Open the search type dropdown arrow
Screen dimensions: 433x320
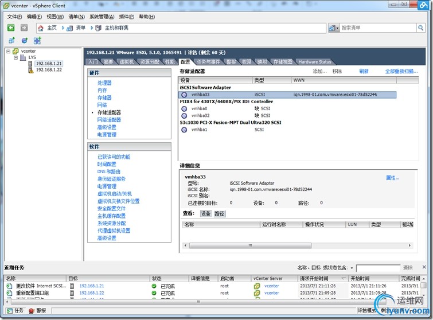(337, 28)
